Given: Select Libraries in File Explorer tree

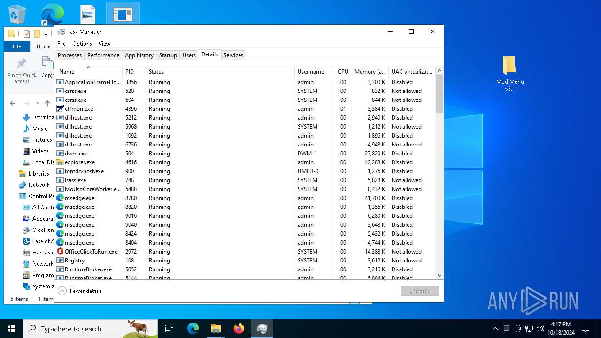Looking at the screenshot, I should 39,174.
